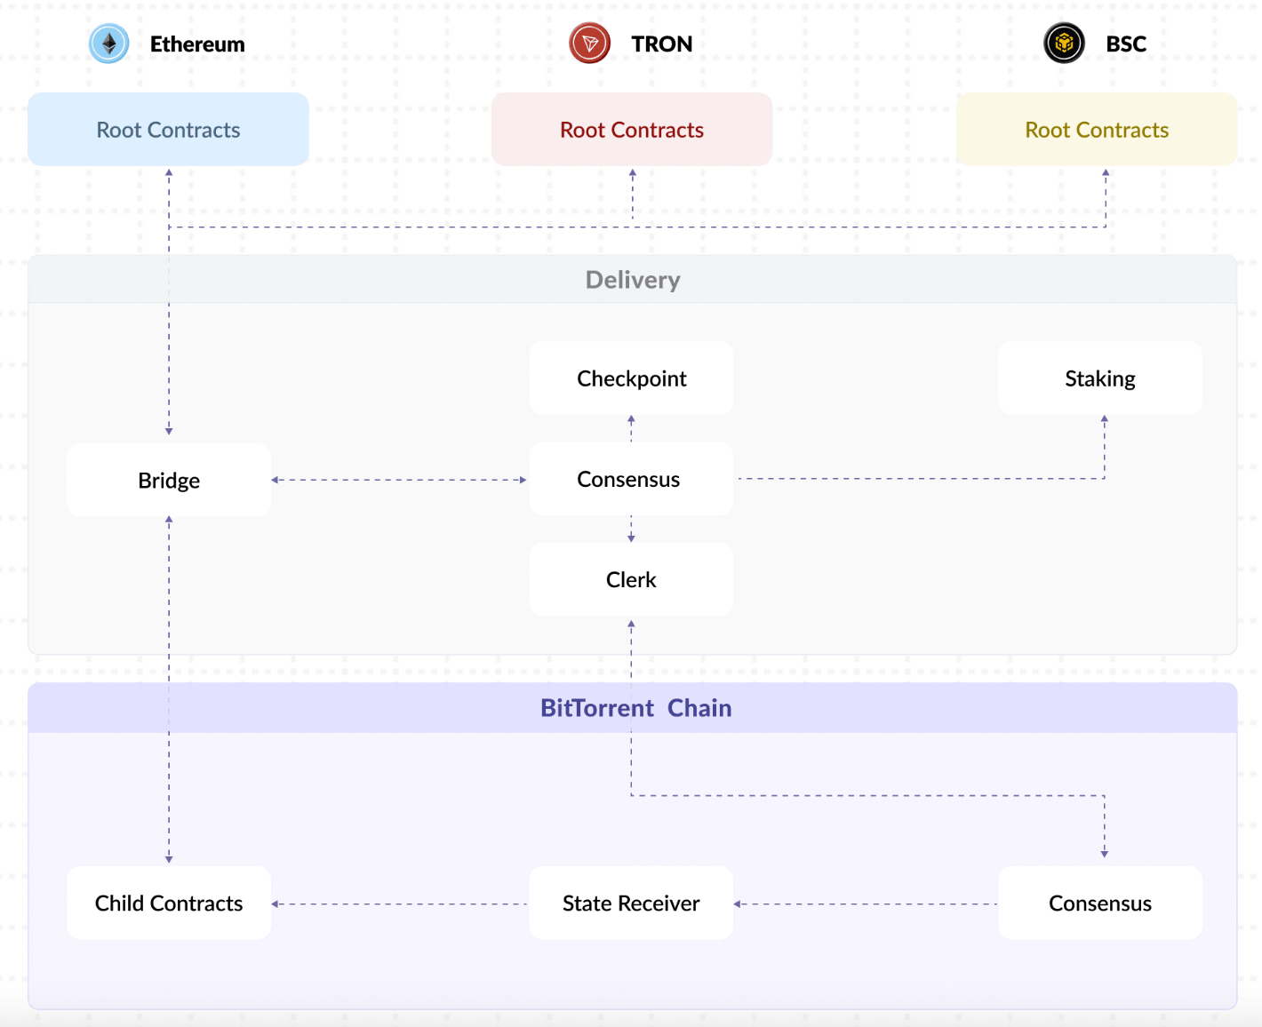Select the Clerk module box
The width and height of the screenshot is (1262, 1027).
point(631,580)
